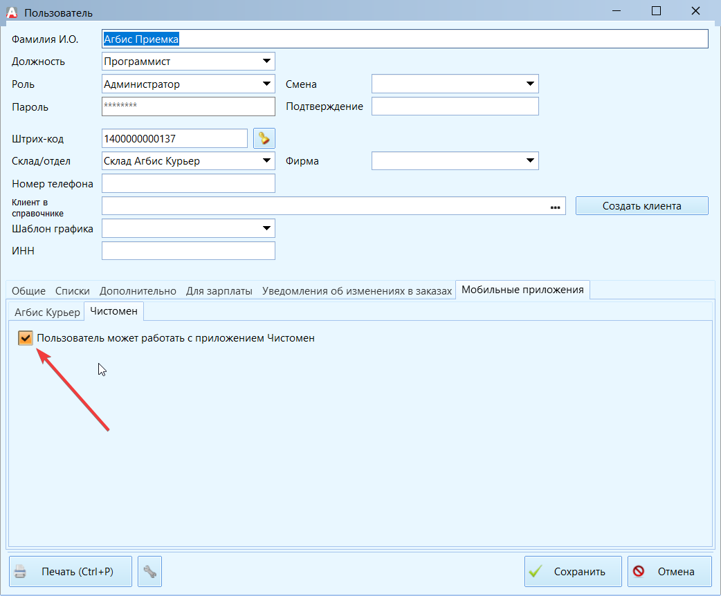This screenshot has height=596, width=721.
Task: Click the Штрих-код input field
Action: tap(174, 138)
